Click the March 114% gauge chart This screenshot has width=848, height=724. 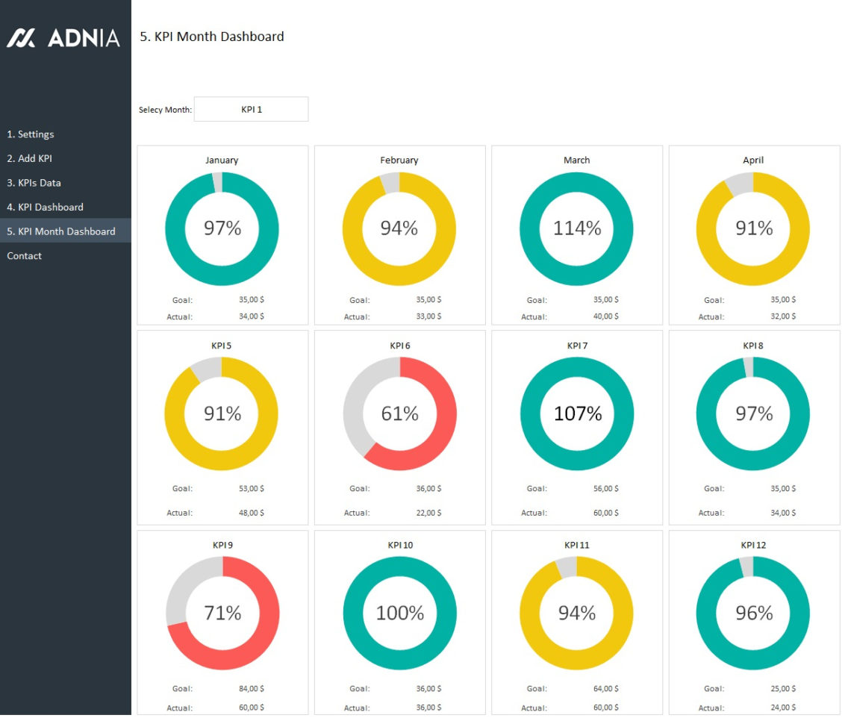pos(576,228)
